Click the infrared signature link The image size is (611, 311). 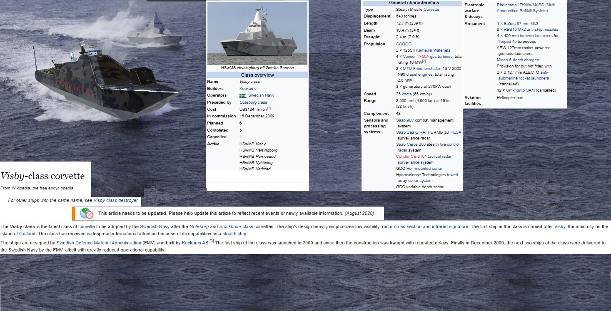coord(450,227)
